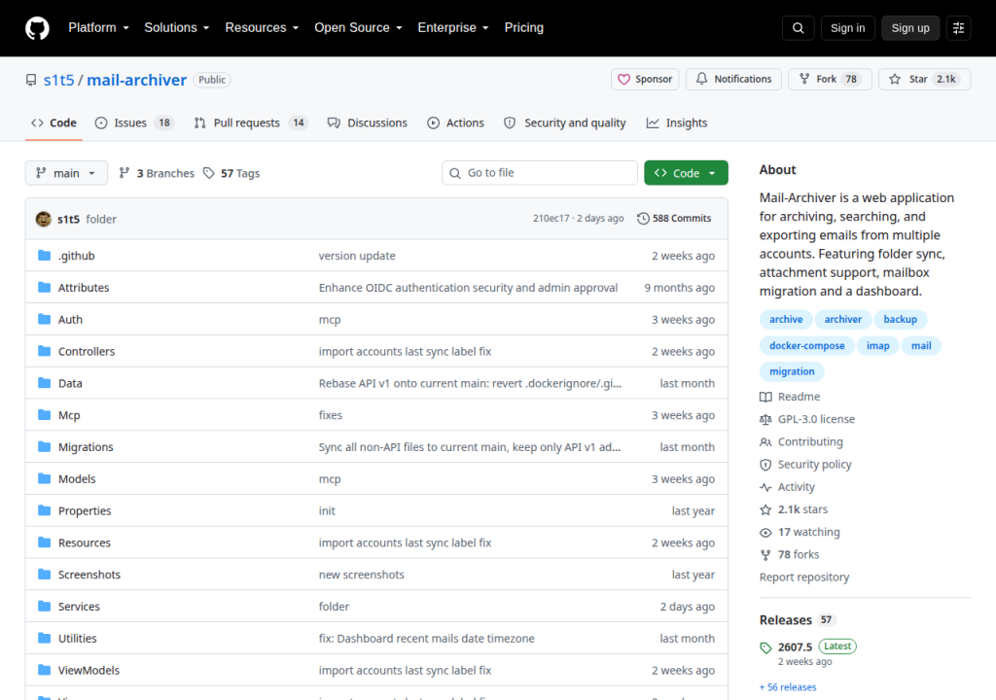Click the s1t5 avatar in commit row

(43, 219)
